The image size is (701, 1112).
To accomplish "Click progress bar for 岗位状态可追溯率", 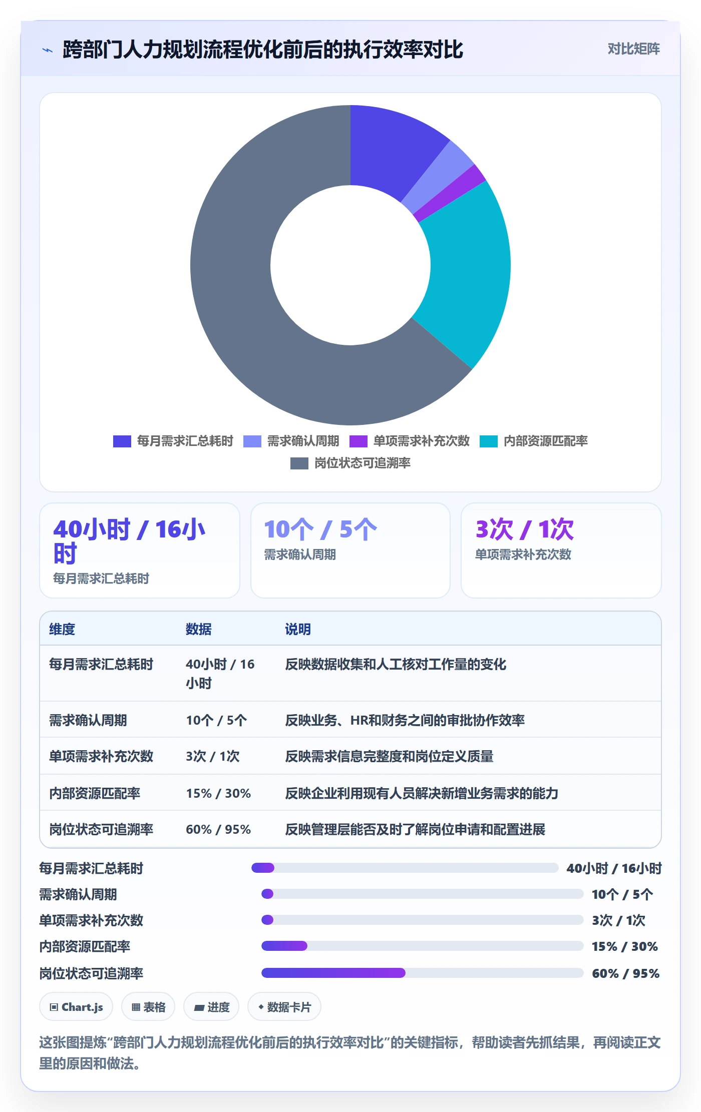I will point(422,973).
